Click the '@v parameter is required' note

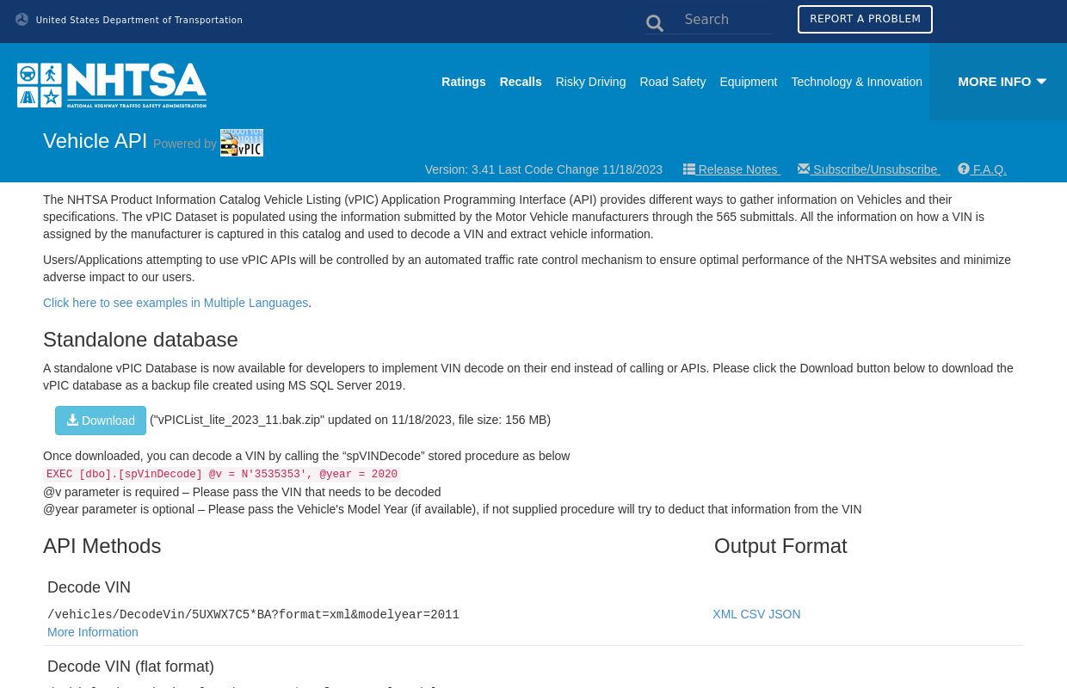[x=242, y=492]
